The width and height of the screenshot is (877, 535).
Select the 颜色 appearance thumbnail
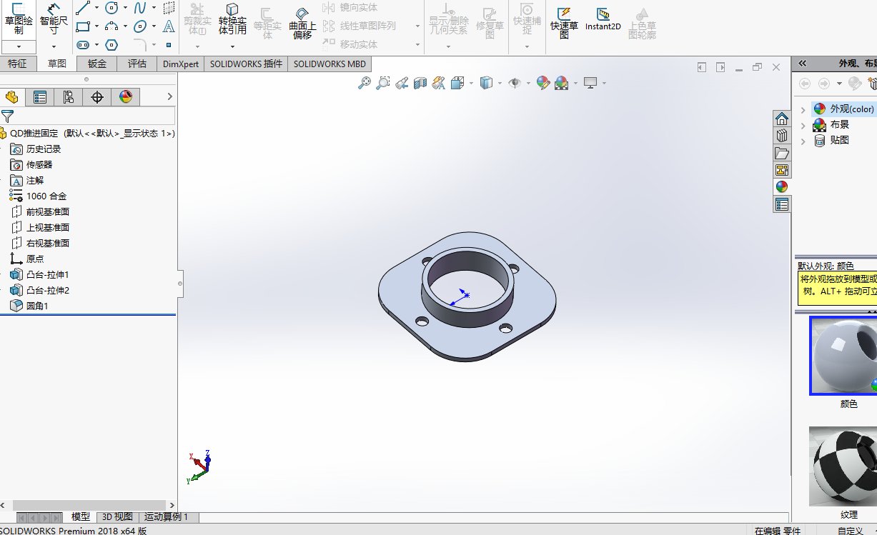[x=845, y=356]
